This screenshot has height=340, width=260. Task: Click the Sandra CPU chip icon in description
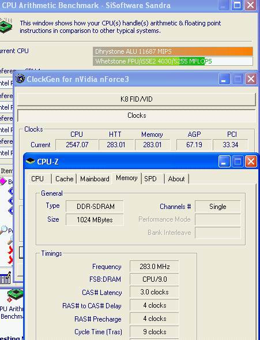click(x=6, y=26)
